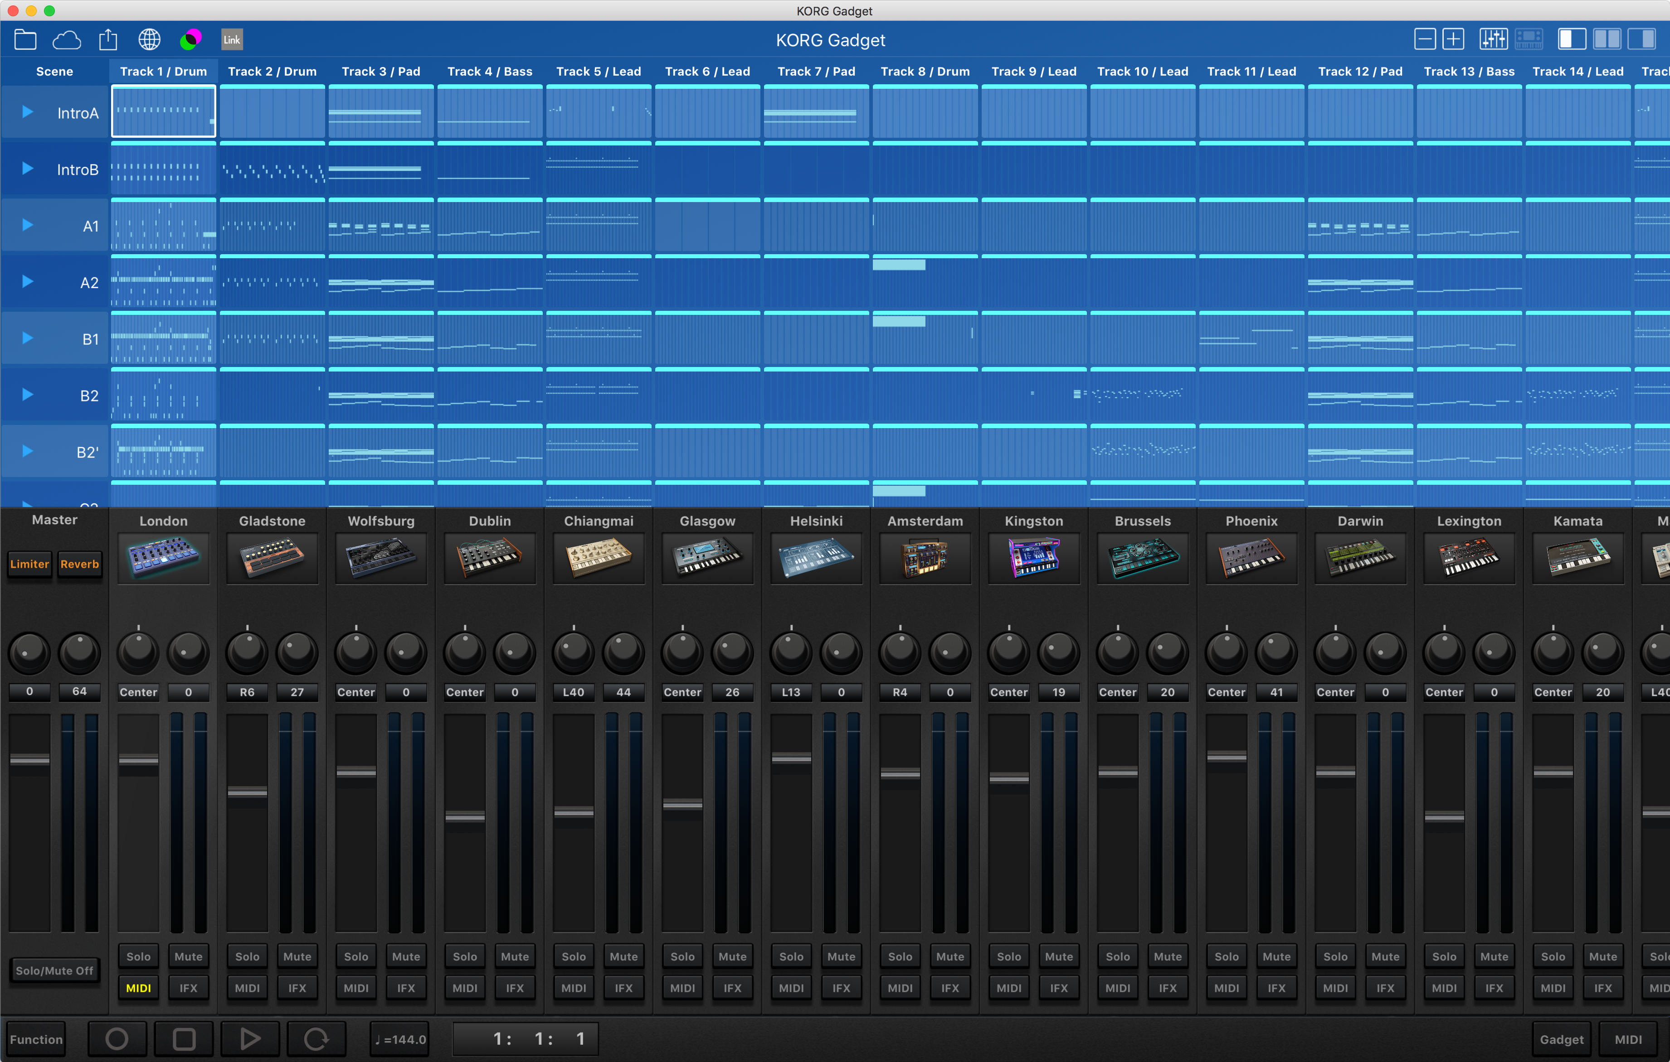This screenshot has height=1062, width=1670.
Task: Select the Track 7 / Pad header
Action: coord(816,71)
